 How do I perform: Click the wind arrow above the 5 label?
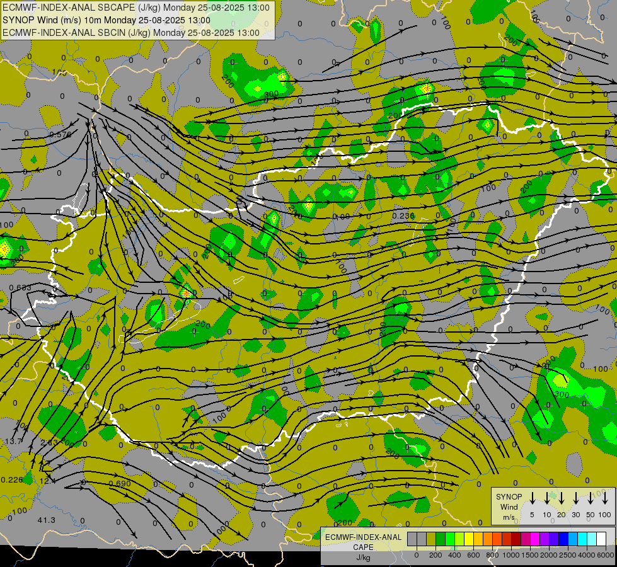coord(532,498)
